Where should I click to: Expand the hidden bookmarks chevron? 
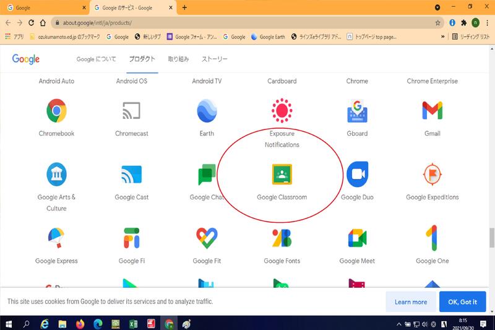(x=443, y=37)
